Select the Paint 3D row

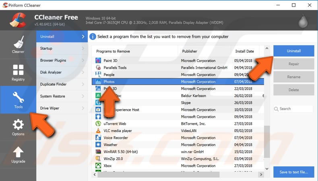[x=178, y=61]
